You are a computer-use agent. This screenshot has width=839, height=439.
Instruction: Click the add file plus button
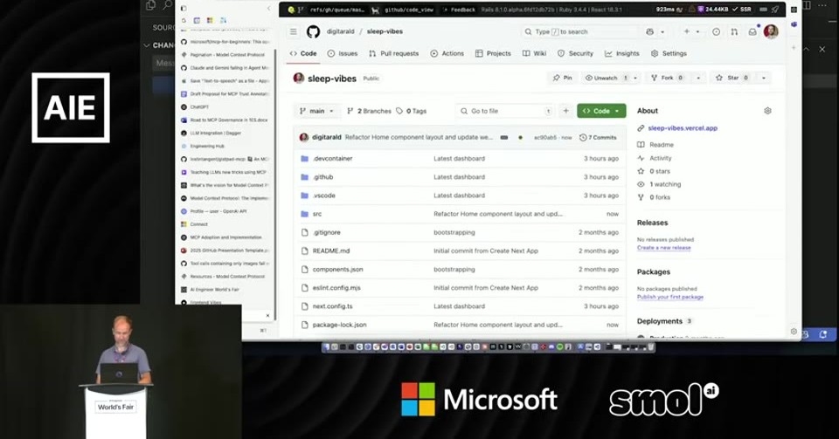(565, 111)
